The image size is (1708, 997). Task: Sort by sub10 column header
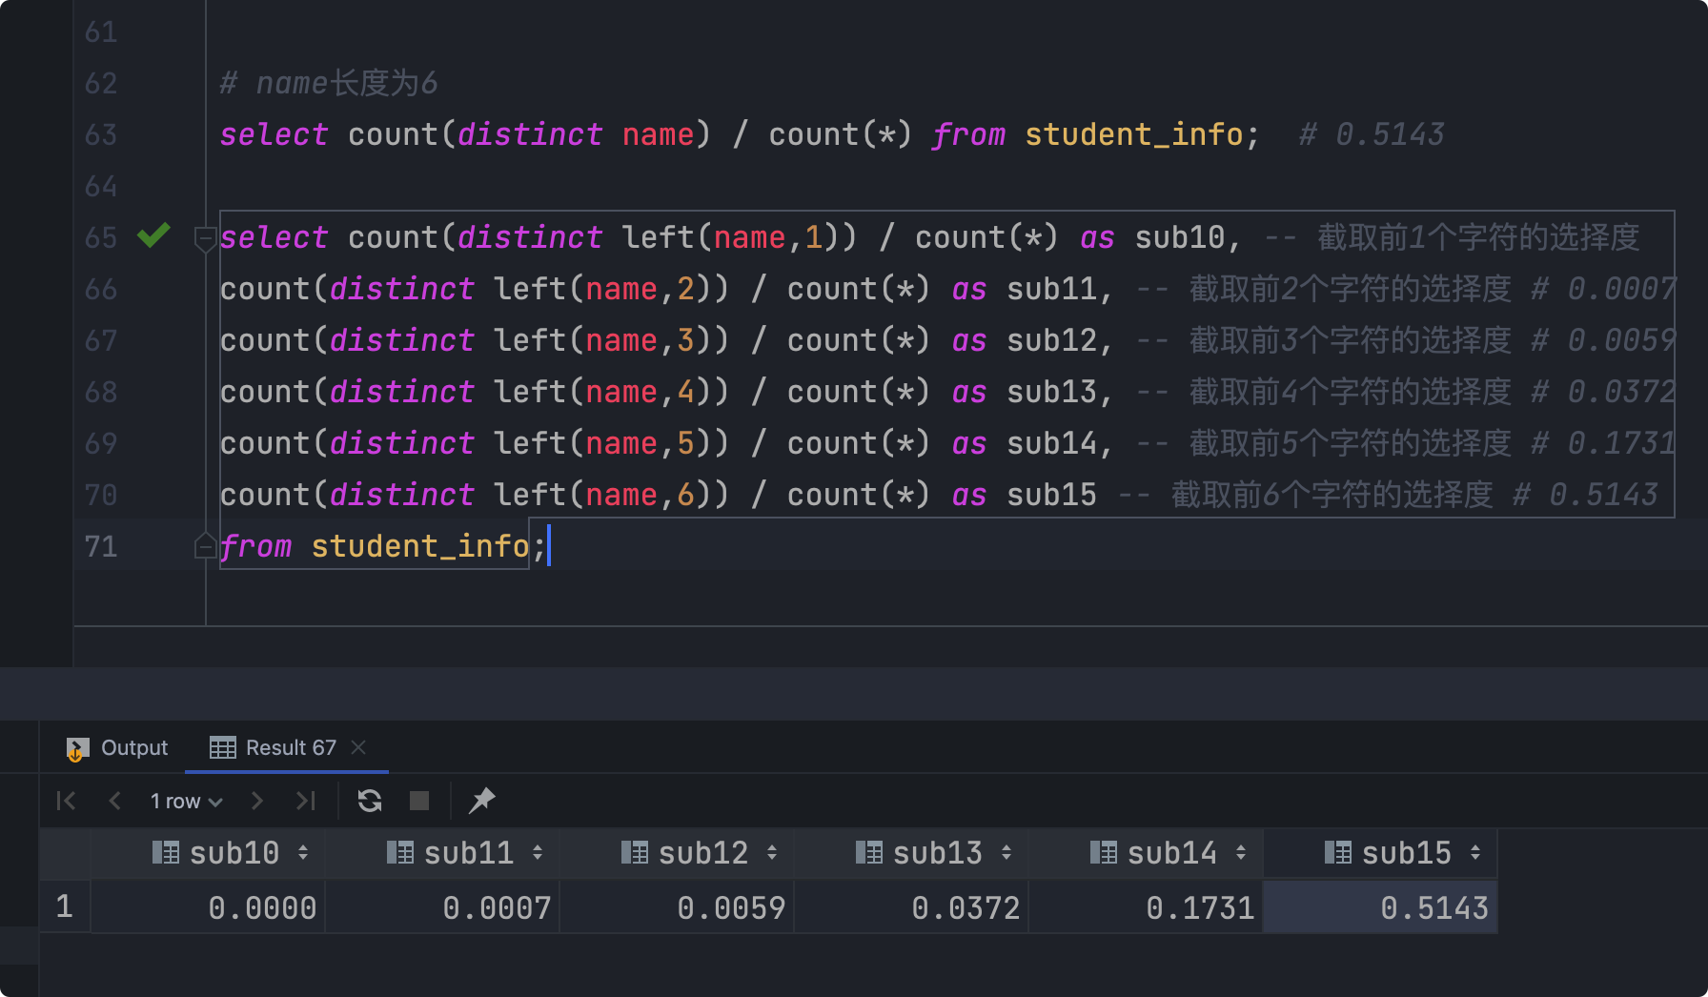point(209,853)
